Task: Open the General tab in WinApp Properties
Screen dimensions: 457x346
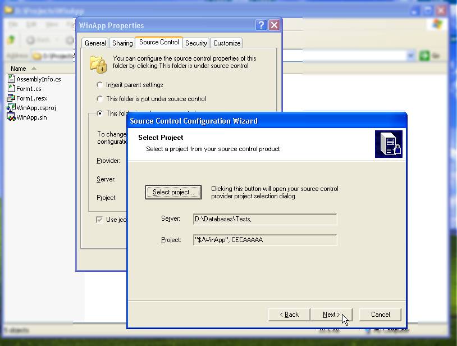Action: pyautogui.click(x=95, y=43)
